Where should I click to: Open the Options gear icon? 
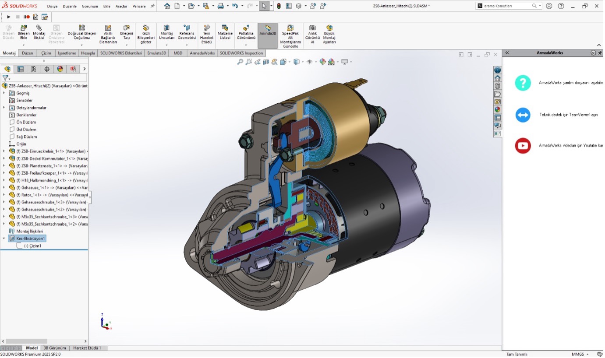299,6
